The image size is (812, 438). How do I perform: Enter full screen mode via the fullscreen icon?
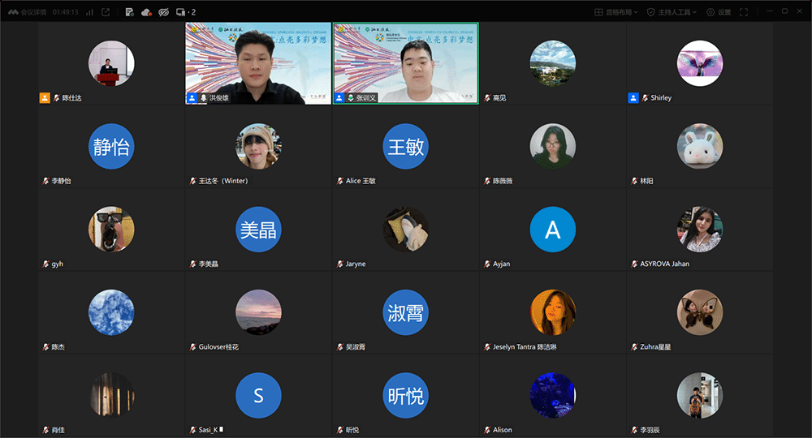point(744,12)
